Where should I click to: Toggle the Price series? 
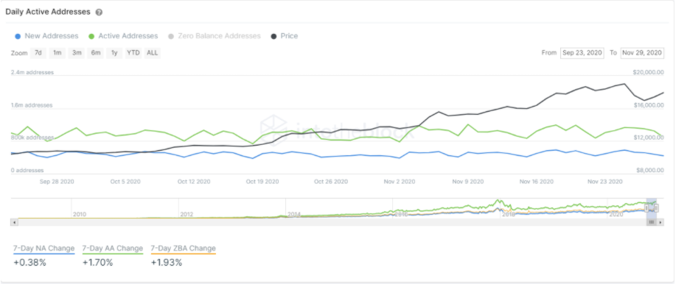click(284, 36)
